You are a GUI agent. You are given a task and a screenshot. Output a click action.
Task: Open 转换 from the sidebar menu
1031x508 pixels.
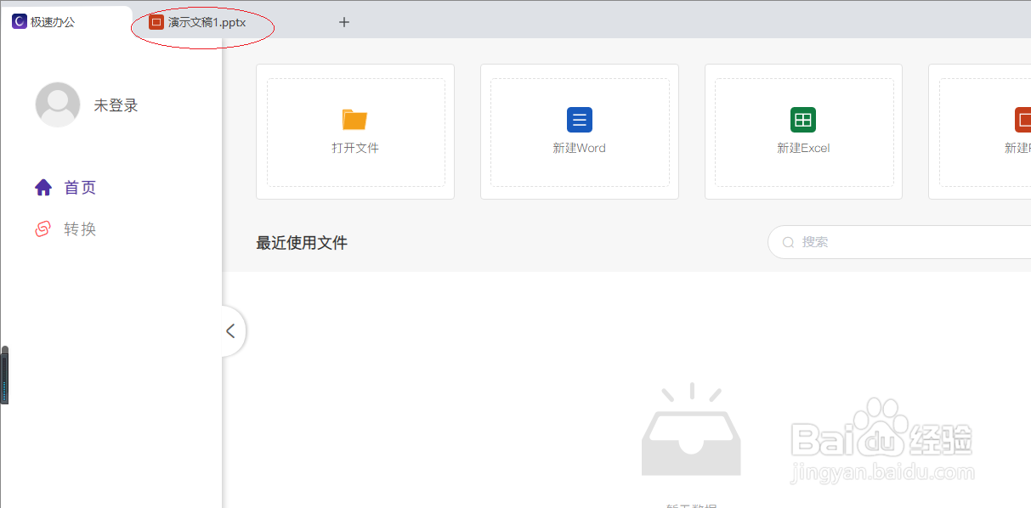[x=81, y=229]
